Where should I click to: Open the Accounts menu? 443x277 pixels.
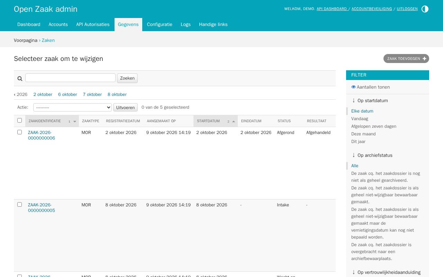[x=58, y=25]
